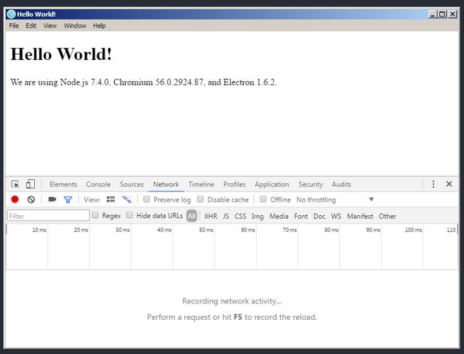
Task: Stop recording with the red record button
Action: (x=15, y=200)
